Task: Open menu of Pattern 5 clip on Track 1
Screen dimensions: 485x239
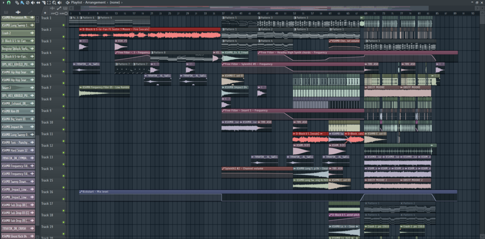Action: coord(223,18)
